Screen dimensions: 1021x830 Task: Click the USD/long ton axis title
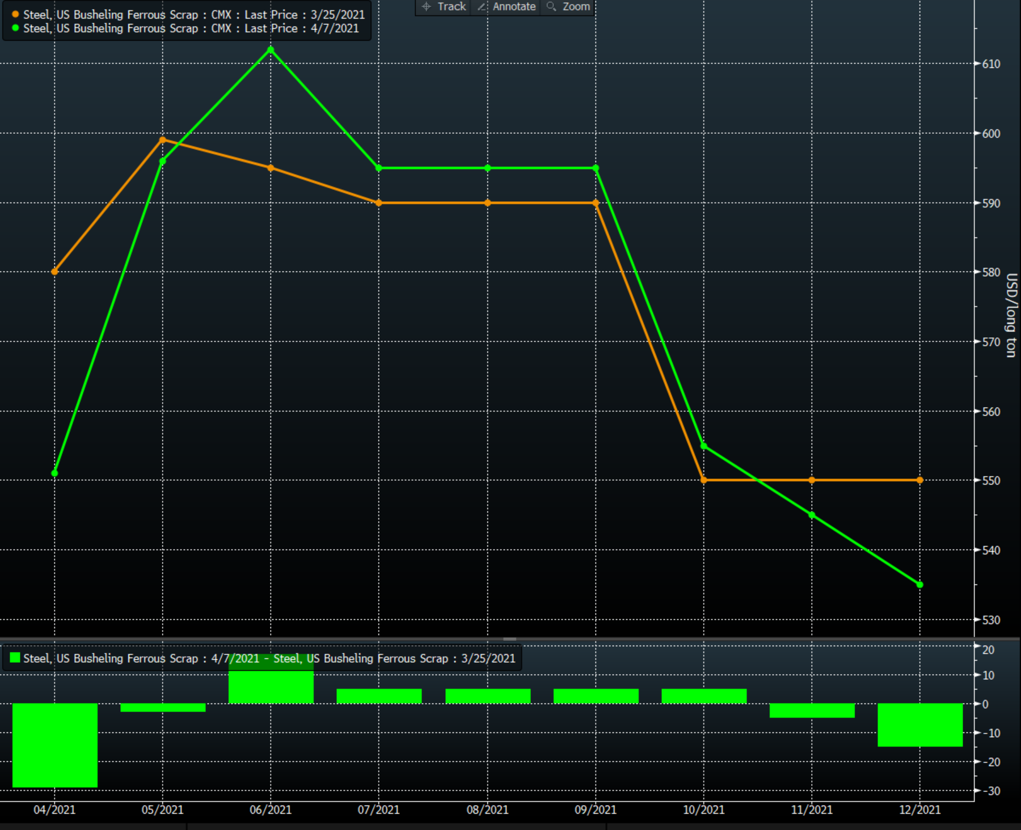(x=1011, y=315)
